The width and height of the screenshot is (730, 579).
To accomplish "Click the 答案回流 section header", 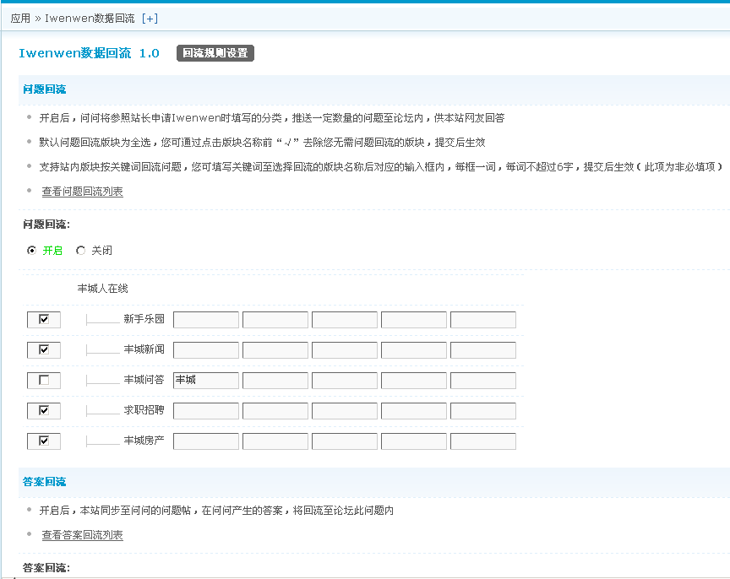I will pyautogui.click(x=44, y=482).
